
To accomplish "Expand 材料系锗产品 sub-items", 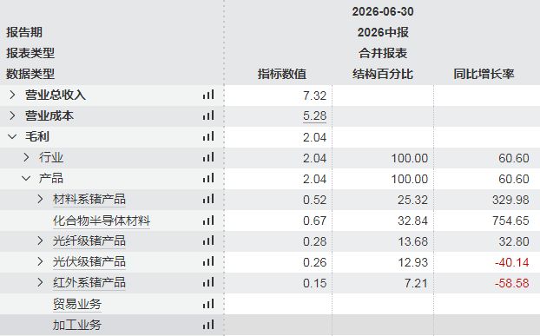I will (40, 200).
